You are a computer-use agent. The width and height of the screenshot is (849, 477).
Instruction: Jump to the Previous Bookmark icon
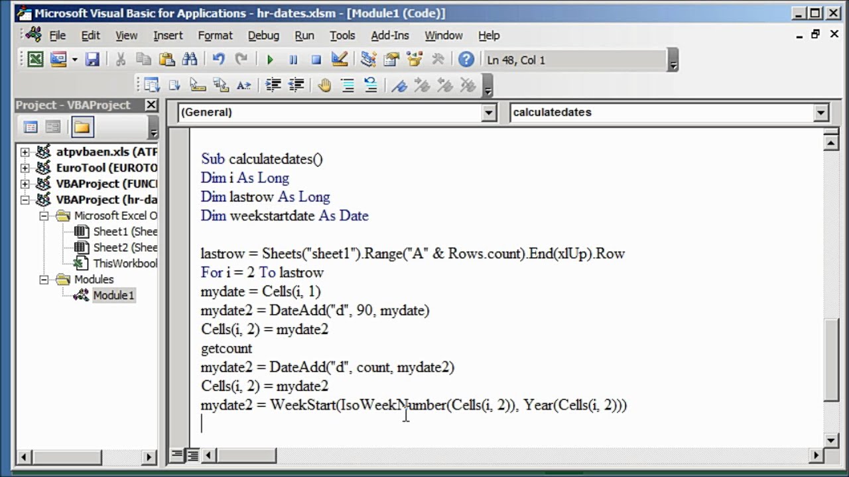click(445, 85)
